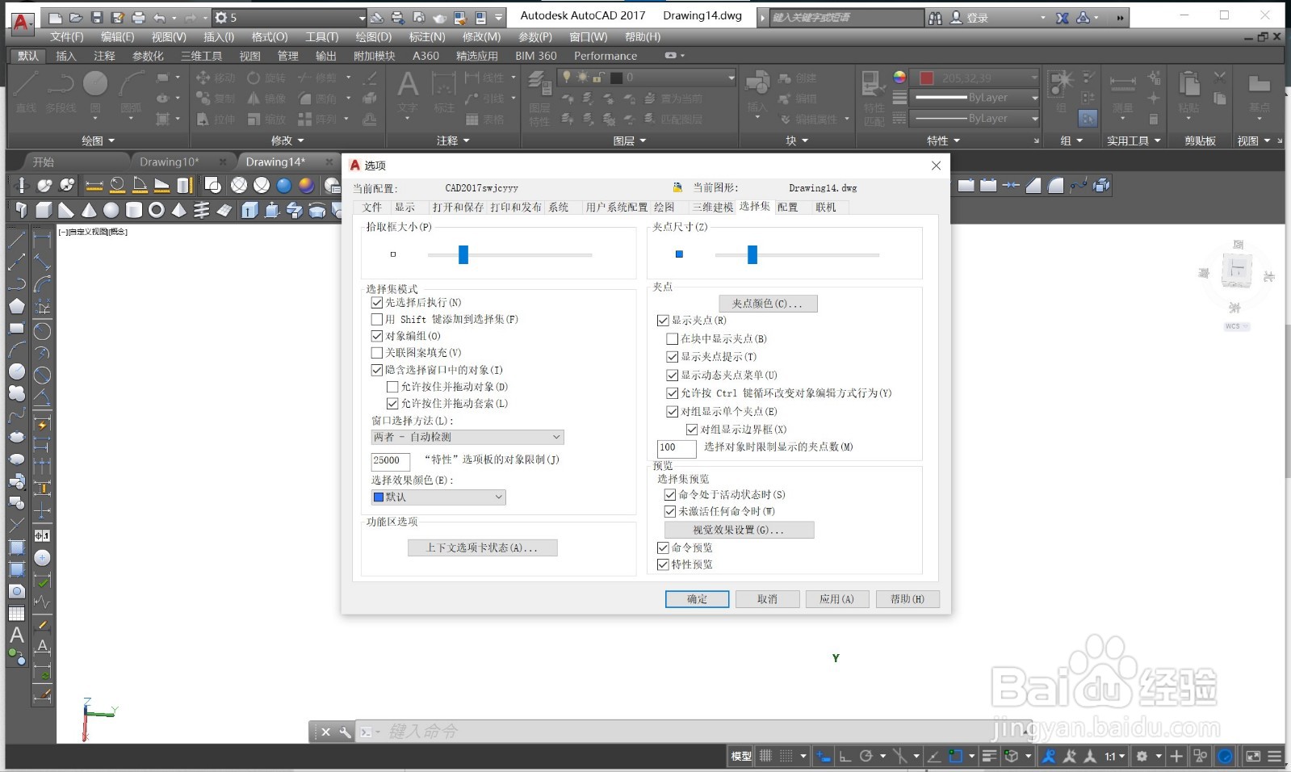Open the 文件(F) menu
This screenshot has width=1291, height=772.
(x=66, y=36)
